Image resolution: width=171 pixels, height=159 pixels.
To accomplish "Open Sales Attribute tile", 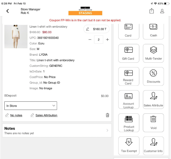I will tap(153, 100).
